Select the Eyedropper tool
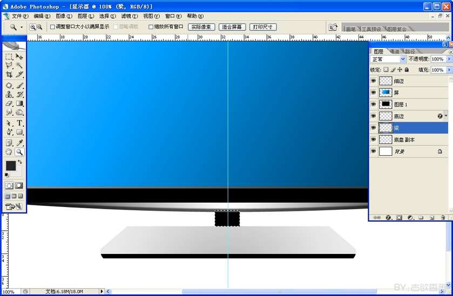This screenshot has width=453, height=296. 19,143
